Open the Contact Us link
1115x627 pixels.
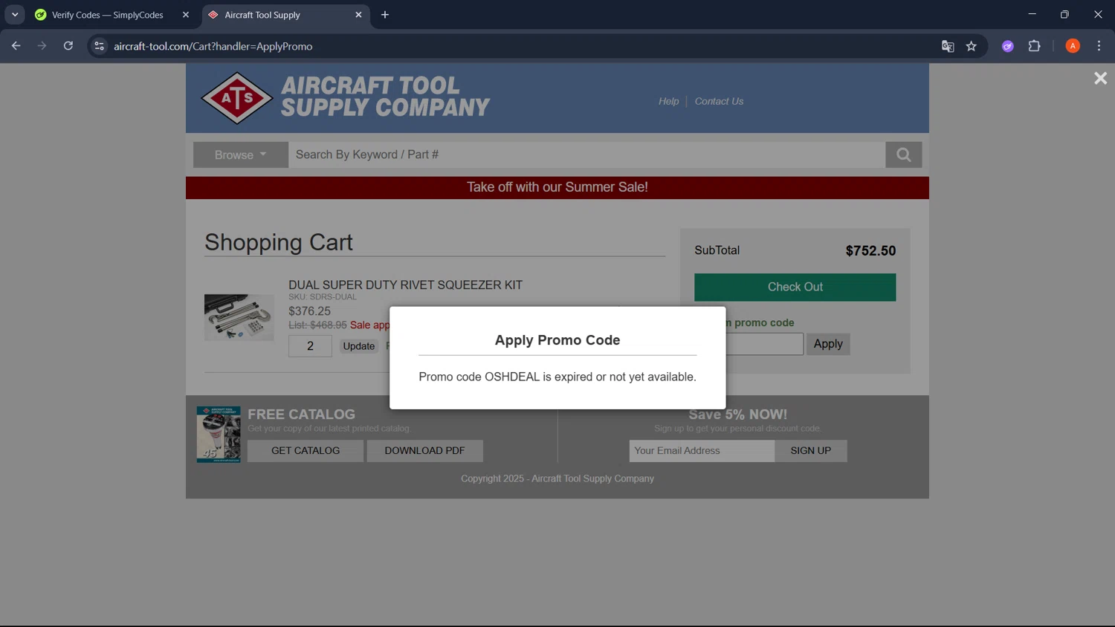point(719,101)
